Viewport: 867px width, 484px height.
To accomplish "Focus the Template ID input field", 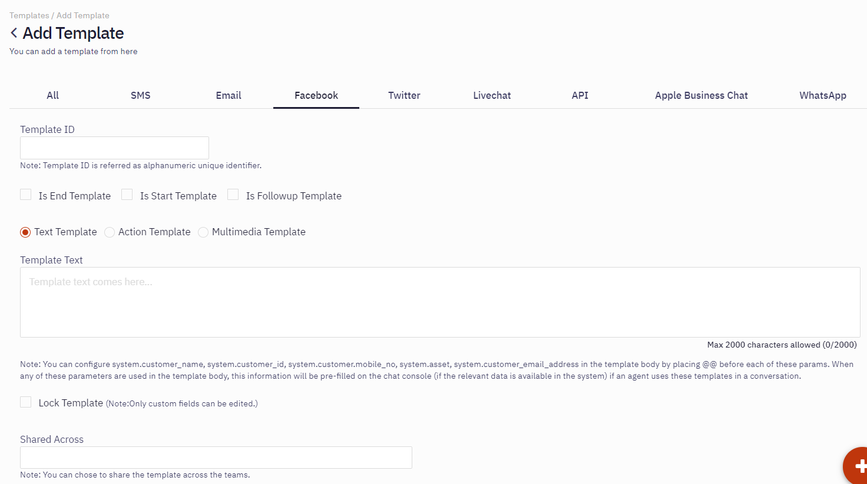I will point(114,148).
